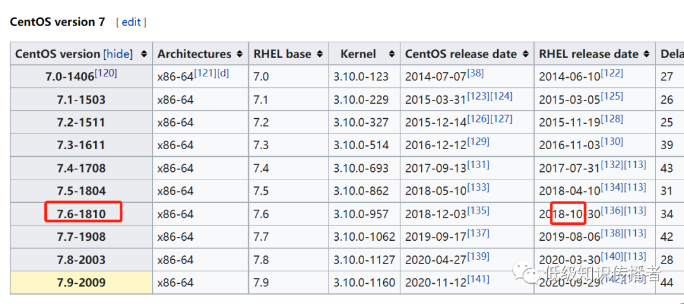Image resolution: width=684 pixels, height=304 pixels.
Task: Open footnote reference [d] in Architectures cell
Action: [x=222, y=73]
